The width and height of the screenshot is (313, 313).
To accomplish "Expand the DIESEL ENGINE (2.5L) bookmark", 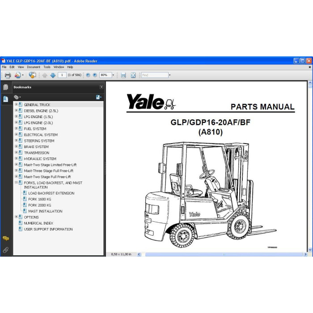I will coord(17,110).
